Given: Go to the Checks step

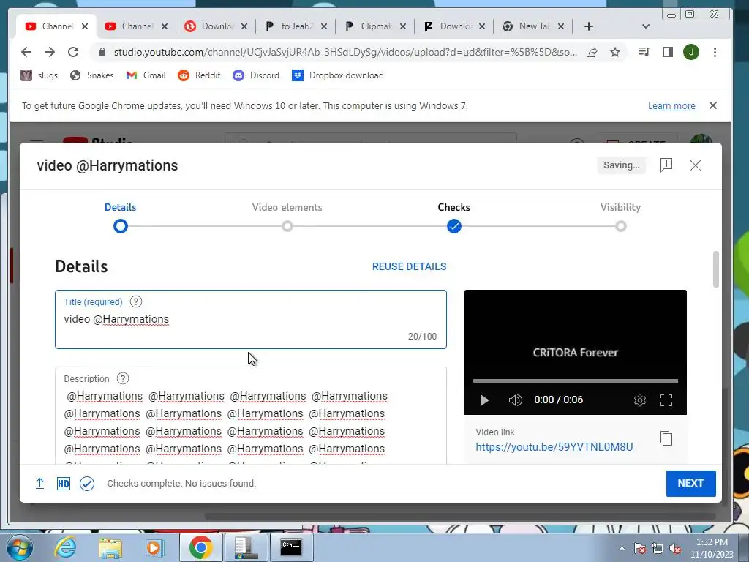Looking at the screenshot, I should pyautogui.click(x=453, y=226).
